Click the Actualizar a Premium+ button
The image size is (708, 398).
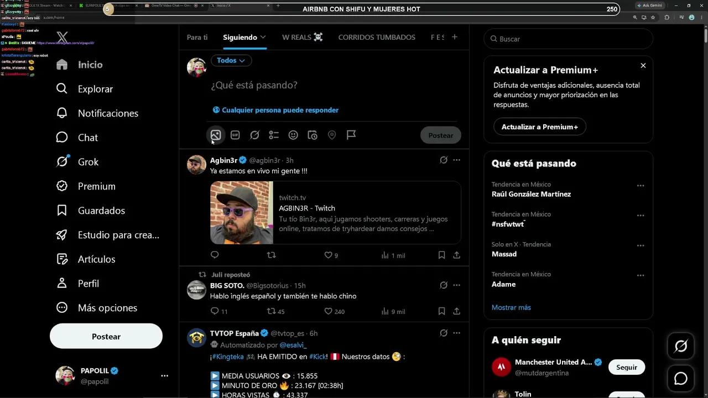coord(540,127)
